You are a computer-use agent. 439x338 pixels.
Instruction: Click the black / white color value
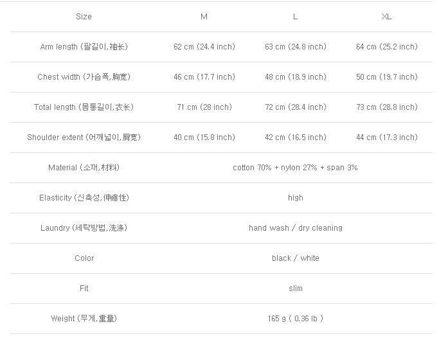tap(295, 258)
